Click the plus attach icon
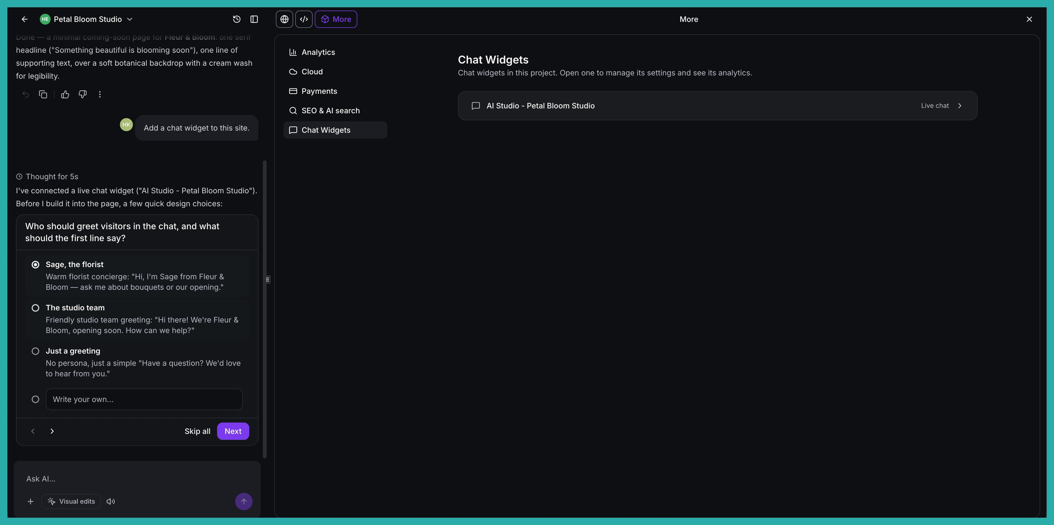 31,501
